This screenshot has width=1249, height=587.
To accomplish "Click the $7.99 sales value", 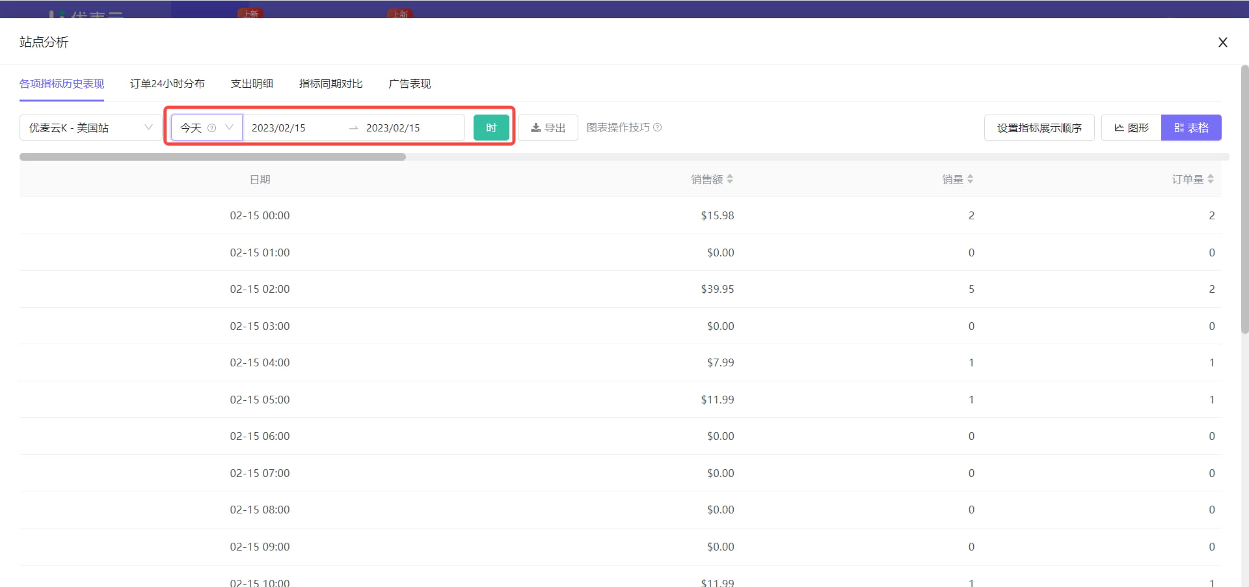I will click(720, 362).
